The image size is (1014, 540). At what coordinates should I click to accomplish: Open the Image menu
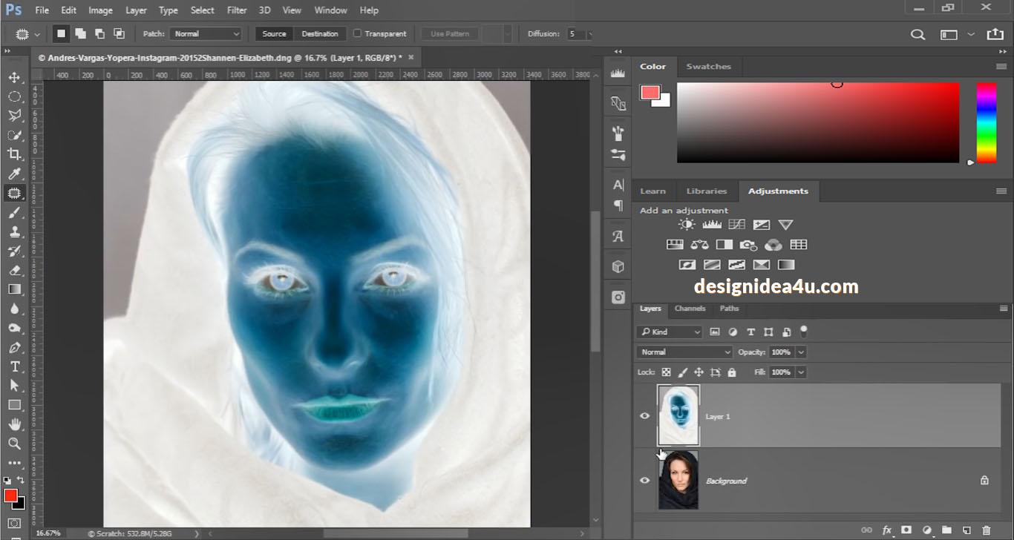100,10
